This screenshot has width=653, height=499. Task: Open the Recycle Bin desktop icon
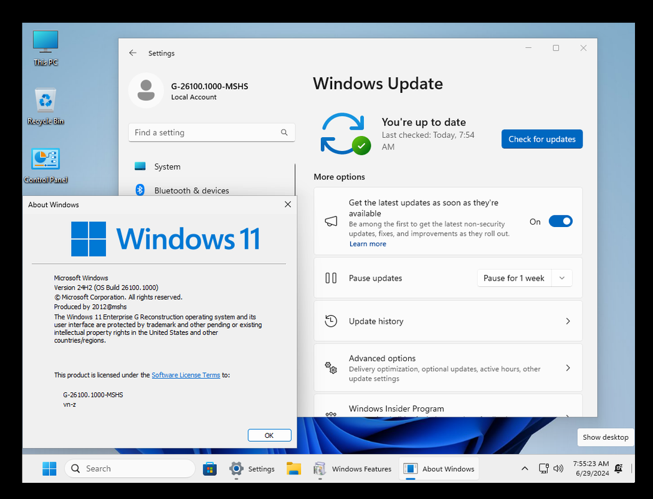[45, 106]
